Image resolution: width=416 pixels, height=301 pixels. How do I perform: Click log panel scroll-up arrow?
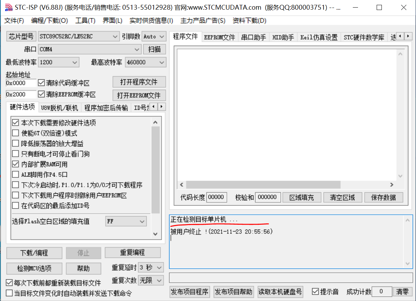click(x=408, y=220)
